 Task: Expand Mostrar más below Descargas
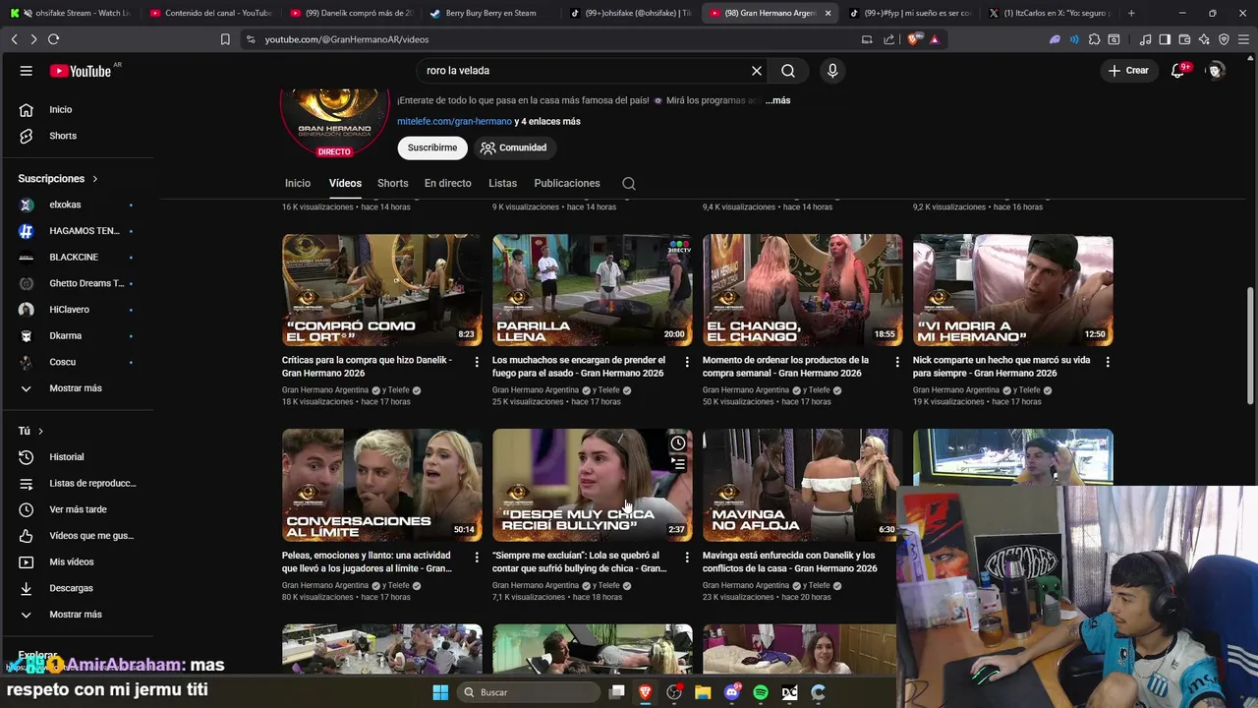pyautogui.click(x=76, y=615)
